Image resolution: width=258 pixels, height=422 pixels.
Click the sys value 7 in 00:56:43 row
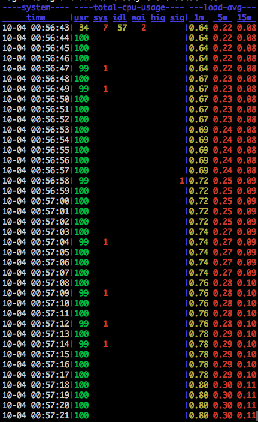105,28
